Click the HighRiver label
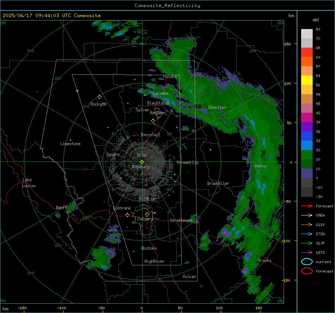This screenshot has height=313, width=335. pyautogui.click(x=154, y=261)
